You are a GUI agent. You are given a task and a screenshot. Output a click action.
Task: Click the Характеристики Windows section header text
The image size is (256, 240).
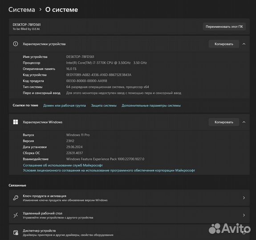pos(42,122)
